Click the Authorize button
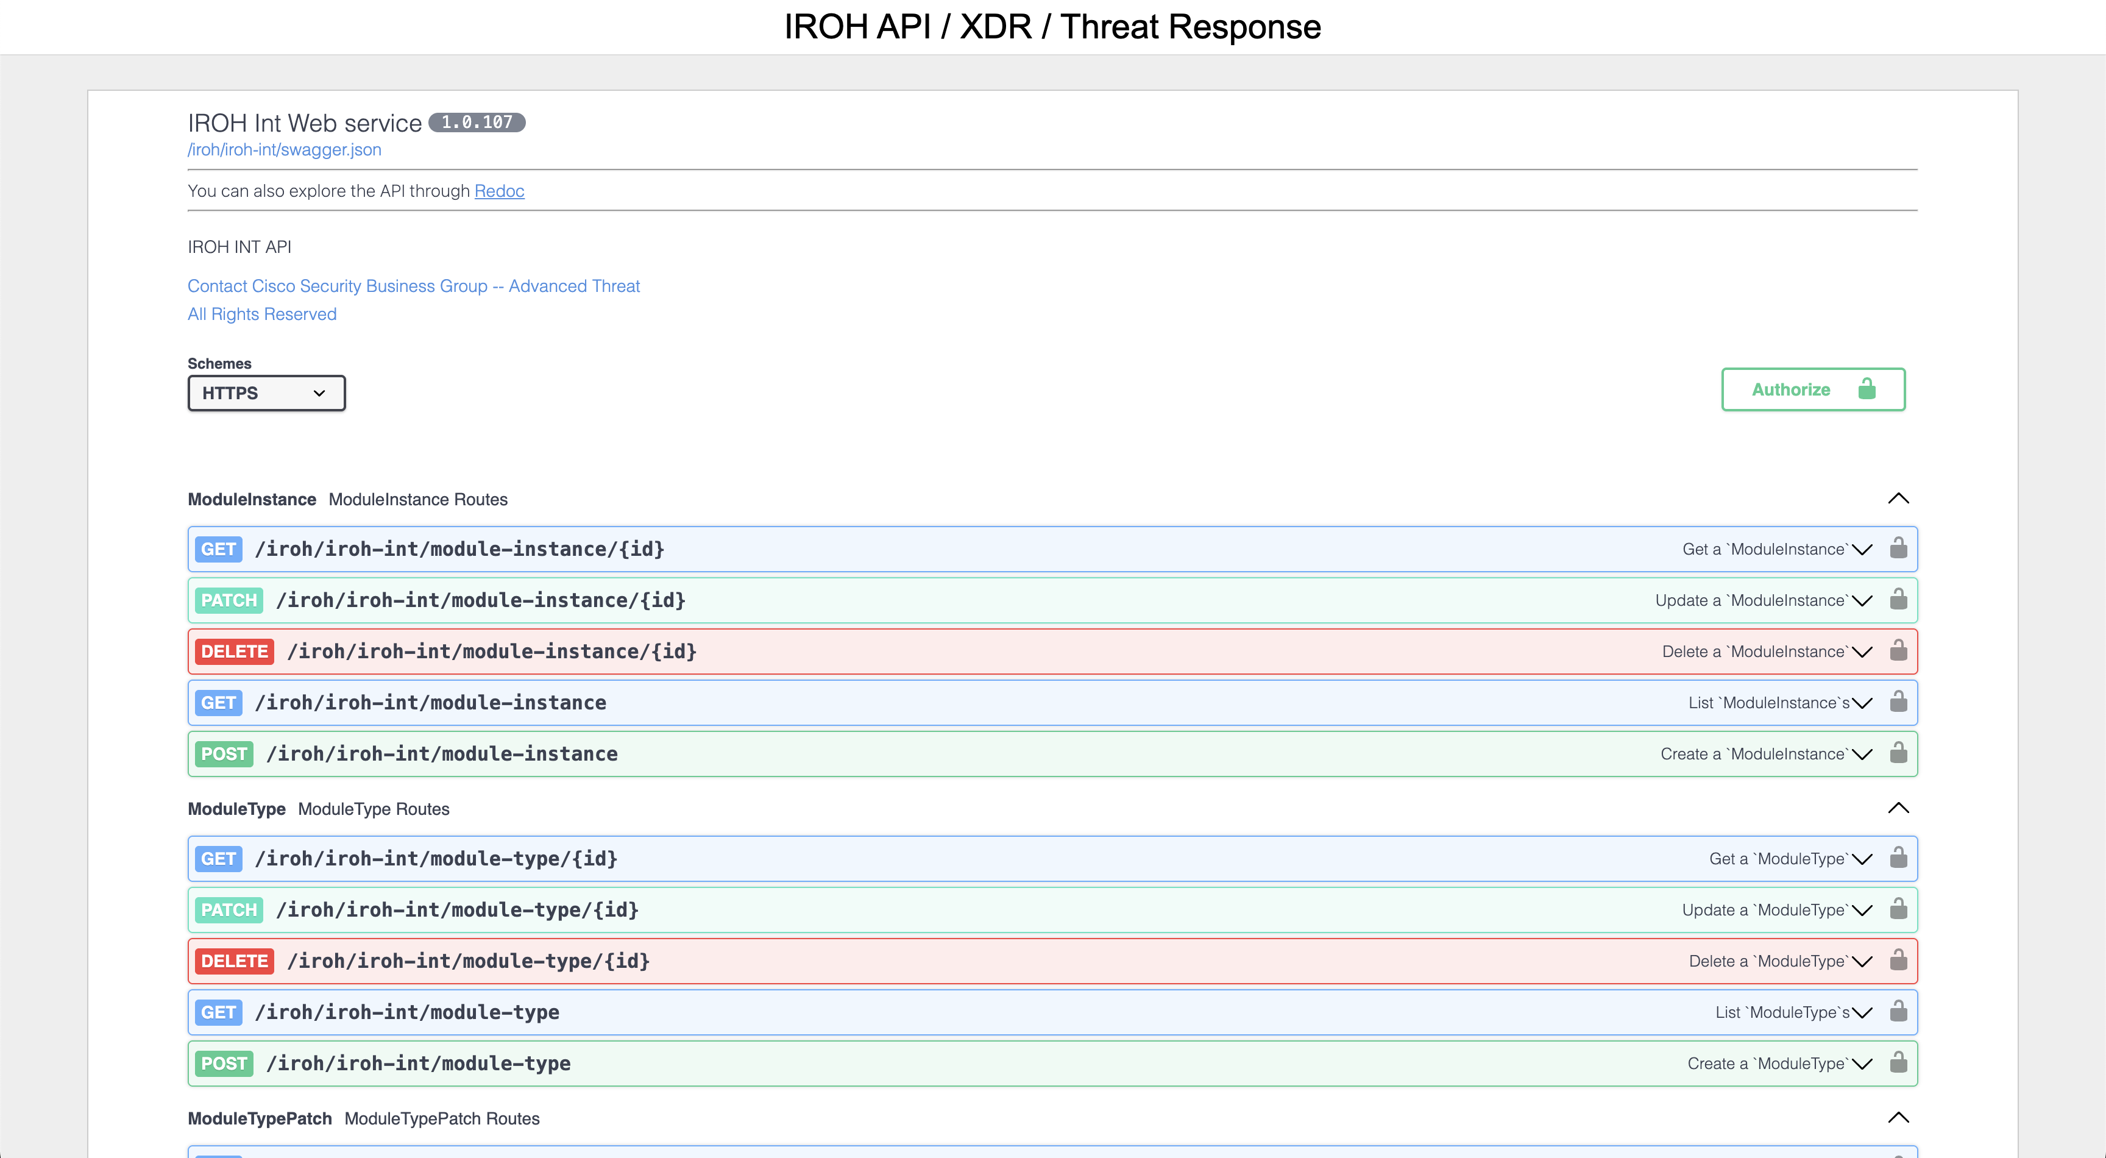This screenshot has height=1158, width=2106. (1790, 389)
